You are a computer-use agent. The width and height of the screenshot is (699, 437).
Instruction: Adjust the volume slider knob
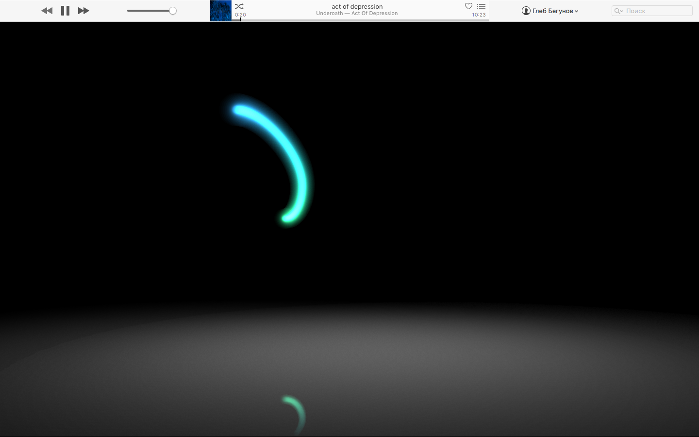click(172, 11)
